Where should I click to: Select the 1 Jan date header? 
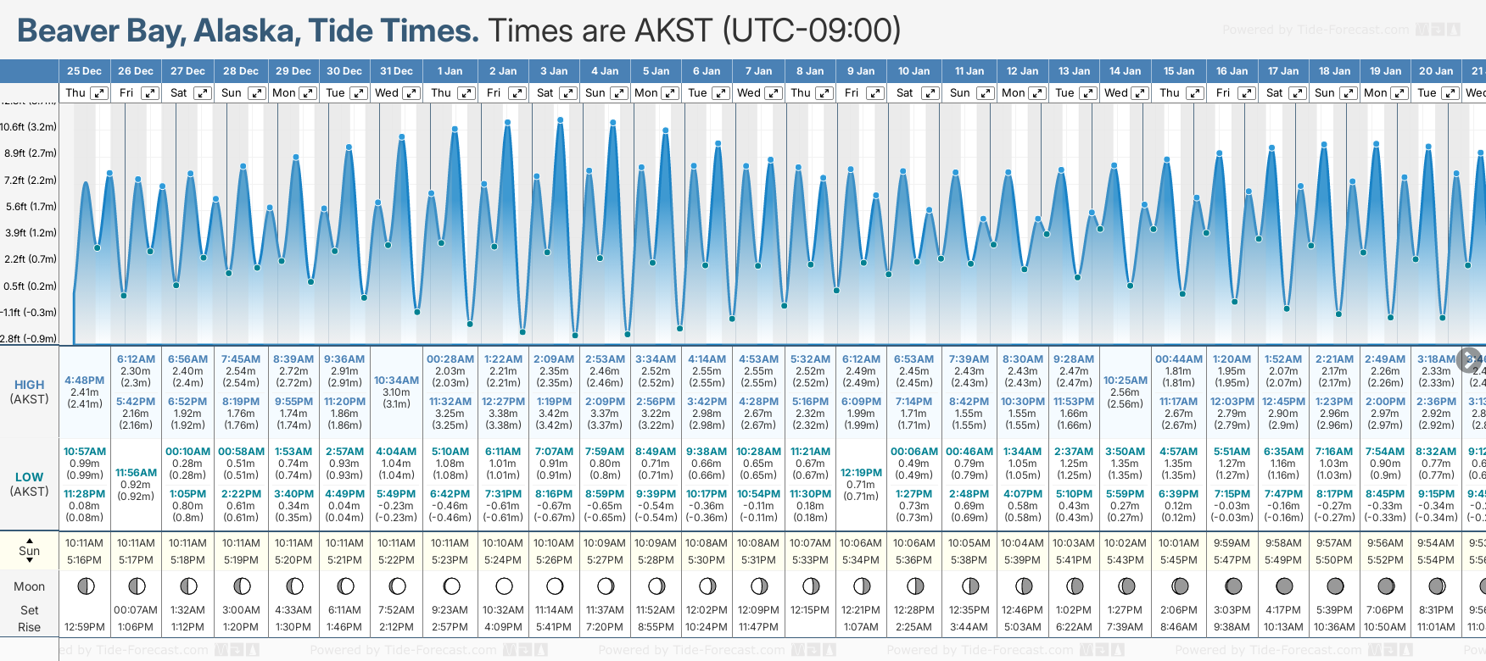[450, 71]
